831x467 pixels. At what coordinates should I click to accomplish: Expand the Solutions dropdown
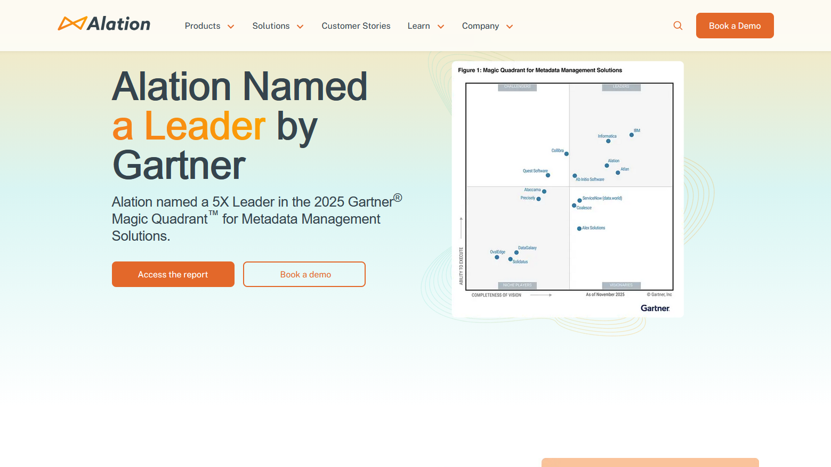(277, 26)
